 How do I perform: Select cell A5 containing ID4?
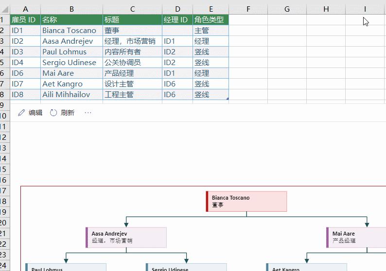(x=25, y=63)
